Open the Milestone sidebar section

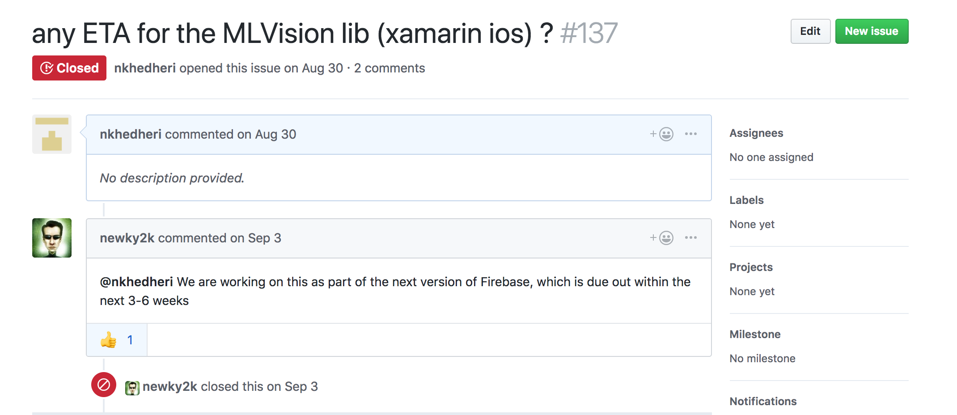pos(755,334)
